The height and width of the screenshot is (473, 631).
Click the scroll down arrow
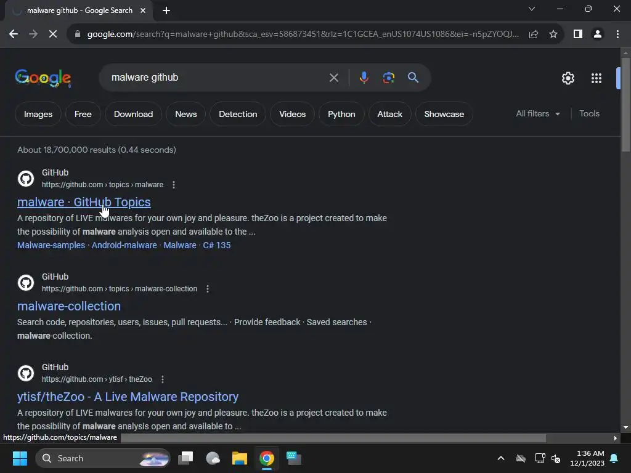625,427
